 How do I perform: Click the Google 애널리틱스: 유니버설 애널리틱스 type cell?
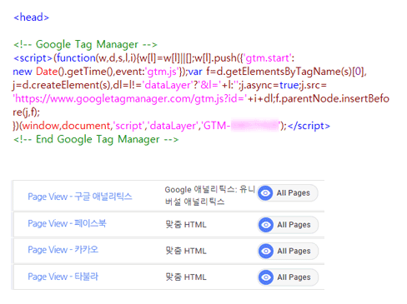(210, 196)
